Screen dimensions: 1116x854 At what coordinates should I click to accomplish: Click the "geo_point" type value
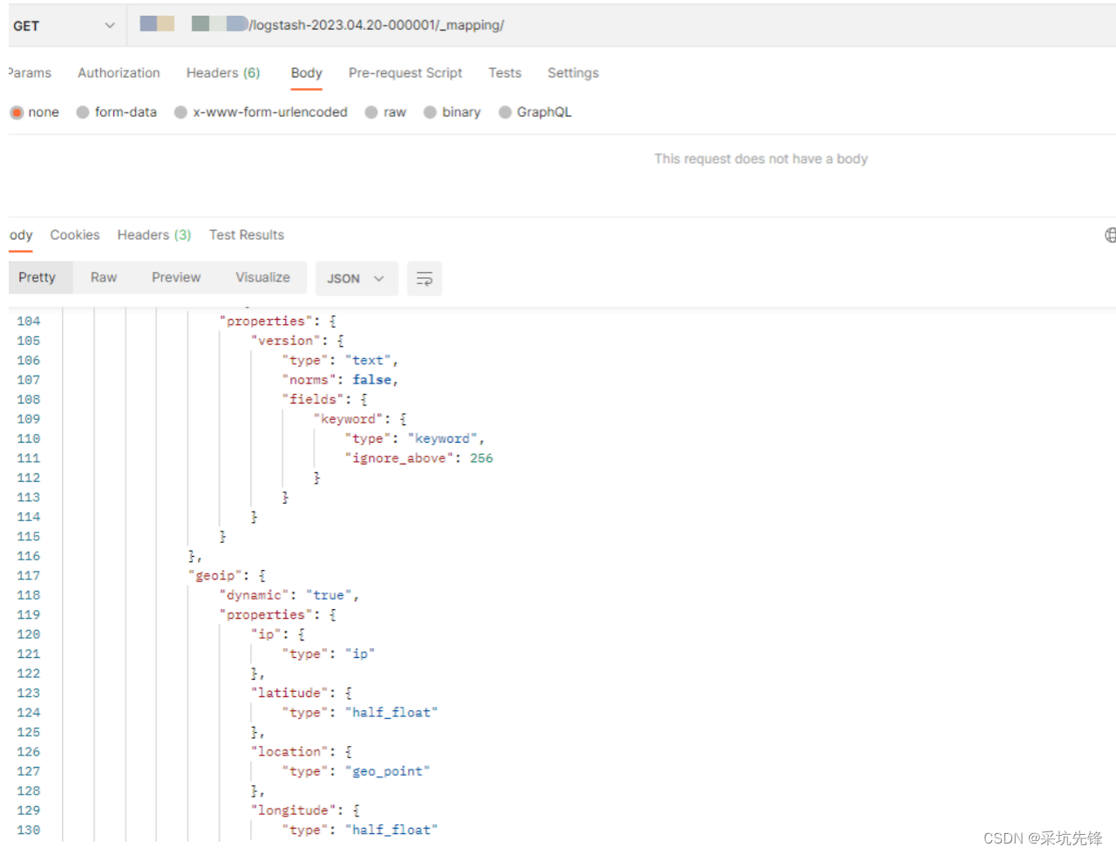(x=388, y=771)
